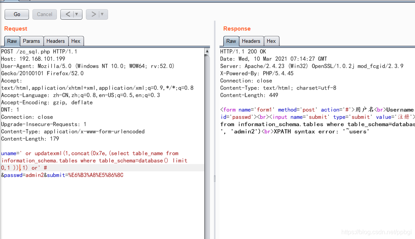Viewport: 415px width, 239px height.
Task: Click the DNT: 1 header line
Action: pos(10,110)
